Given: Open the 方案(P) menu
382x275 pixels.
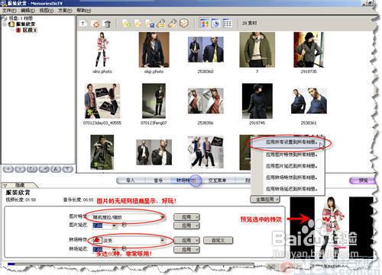Looking at the screenshot, I should click(x=65, y=11).
